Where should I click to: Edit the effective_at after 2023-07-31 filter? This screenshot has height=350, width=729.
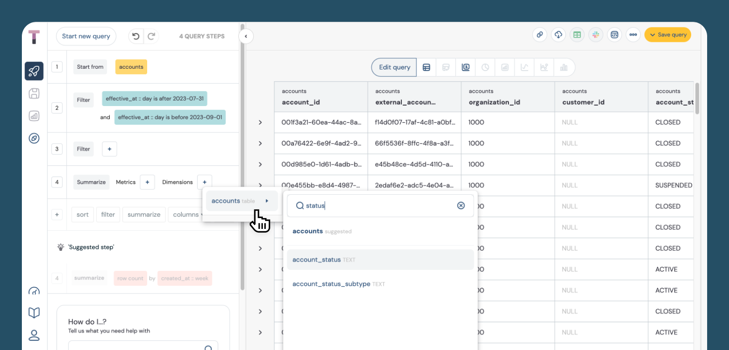coord(154,99)
